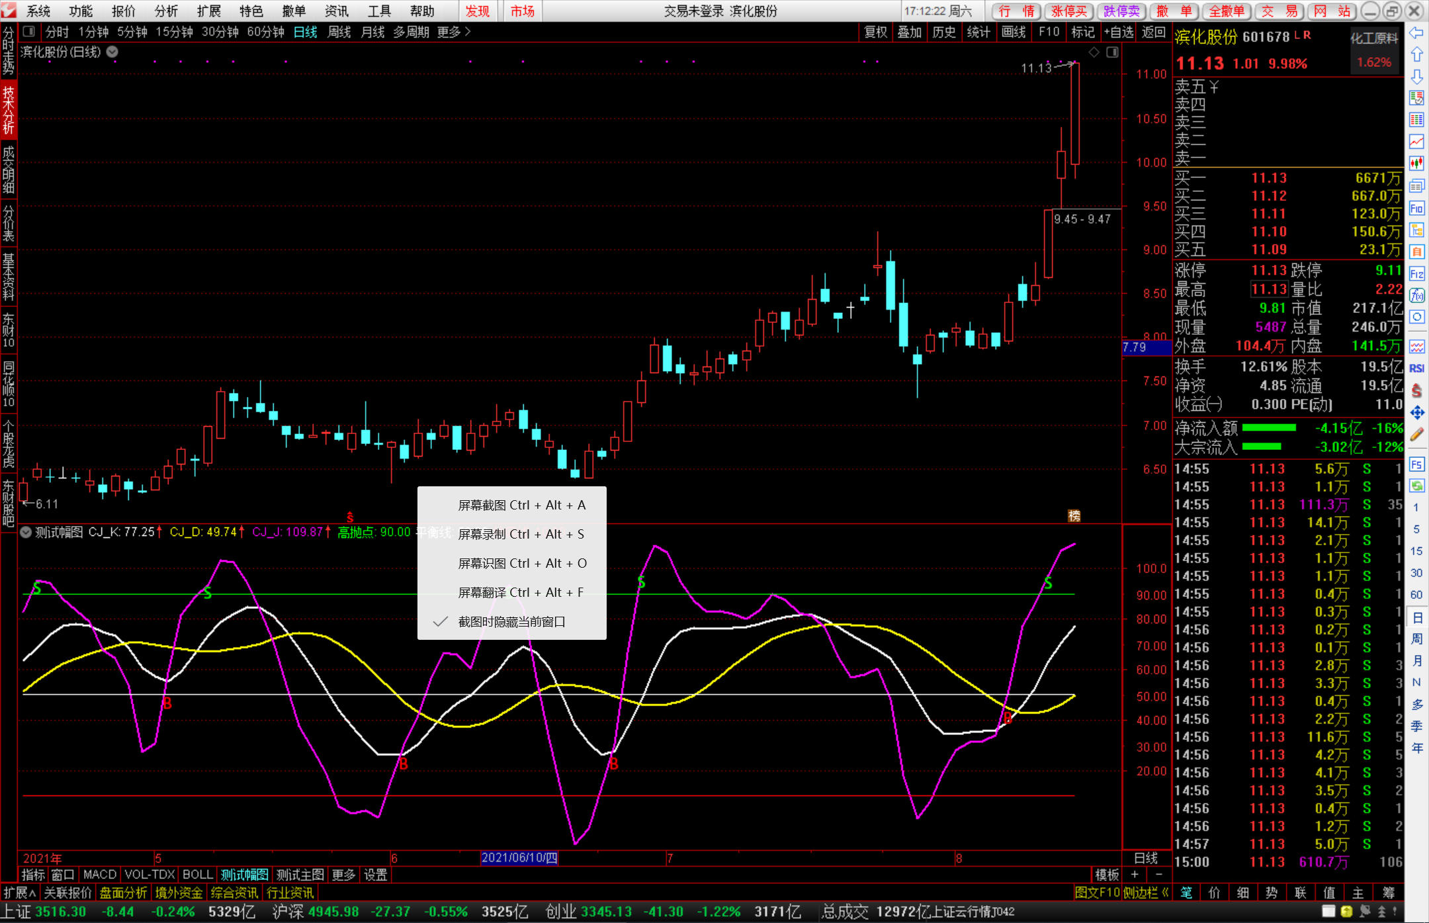
Task: Switch to 5分钟 period
Action: [132, 32]
